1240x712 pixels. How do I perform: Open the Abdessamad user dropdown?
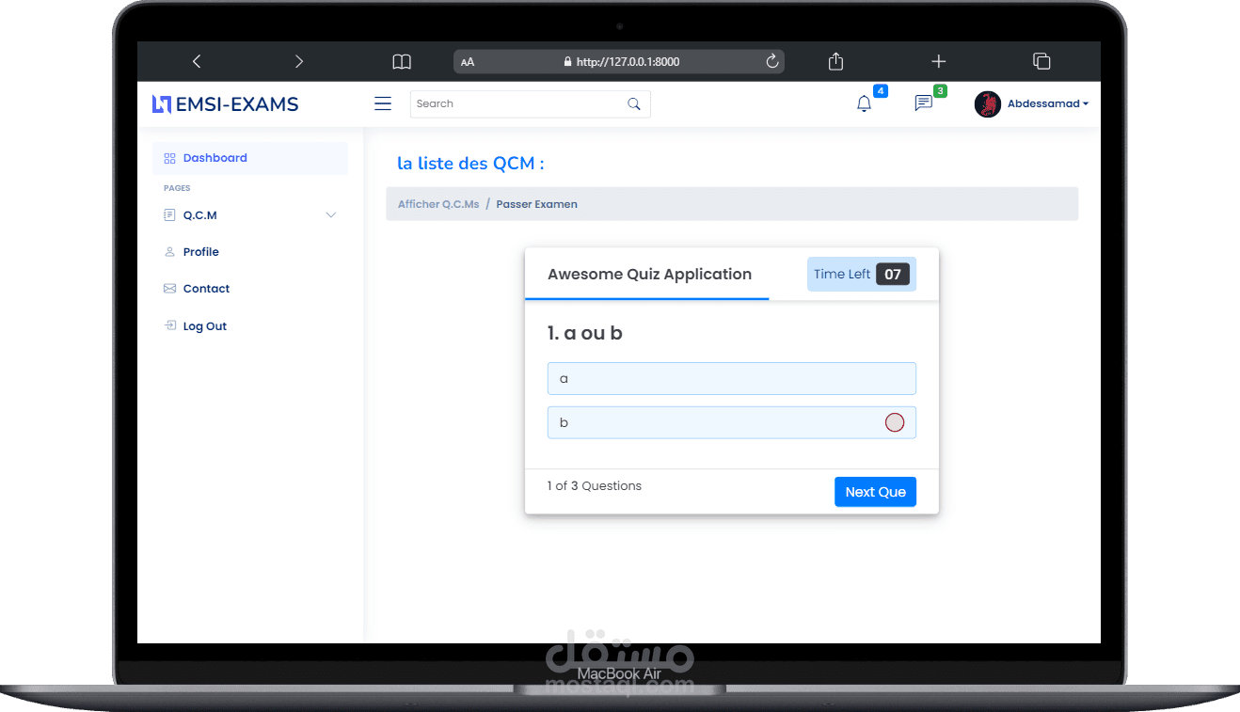(x=1048, y=103)
